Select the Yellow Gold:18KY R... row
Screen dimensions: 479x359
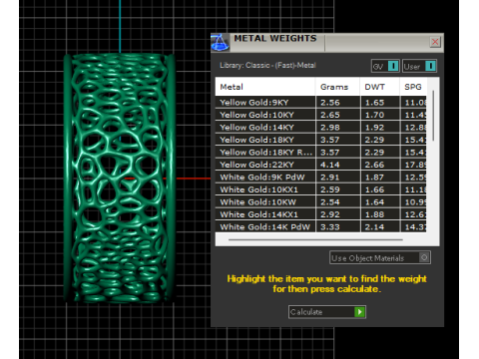[x=321, y=153]
